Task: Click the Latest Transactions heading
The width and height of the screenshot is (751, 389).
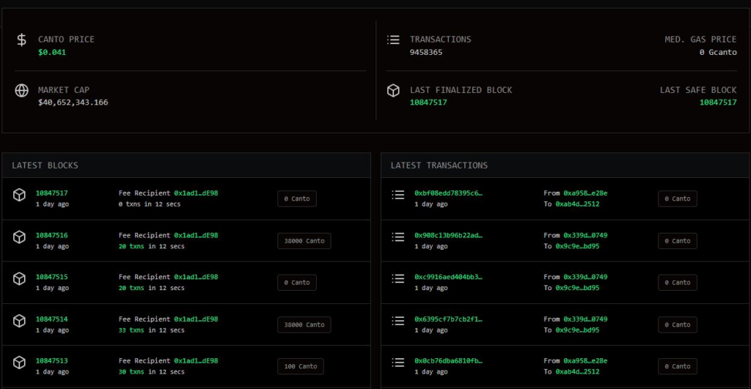Action: (x=439, y=166)
